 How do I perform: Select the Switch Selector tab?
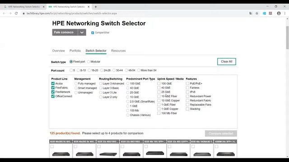[96, 51]
